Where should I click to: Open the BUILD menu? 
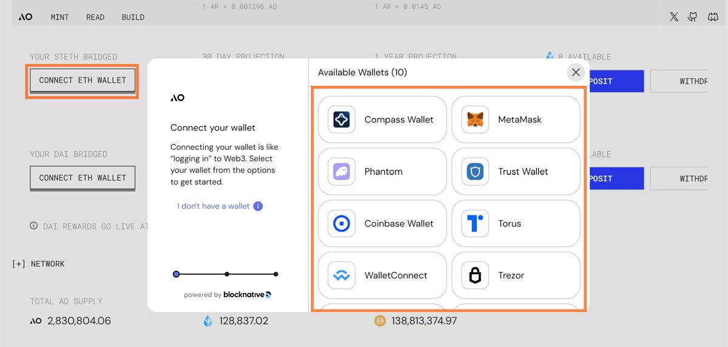pyautogui.click(x=133, y=17)
